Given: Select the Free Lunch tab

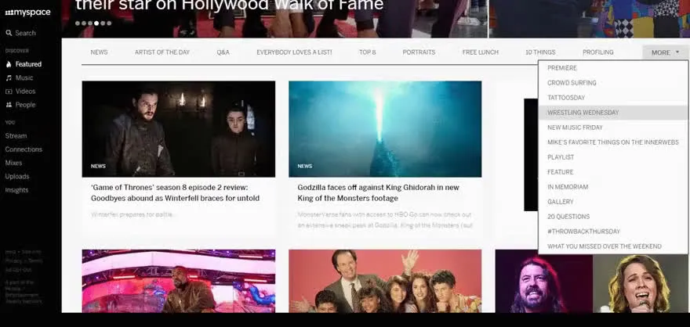Looking at the screenshot, I should click(x=481, y=52).
